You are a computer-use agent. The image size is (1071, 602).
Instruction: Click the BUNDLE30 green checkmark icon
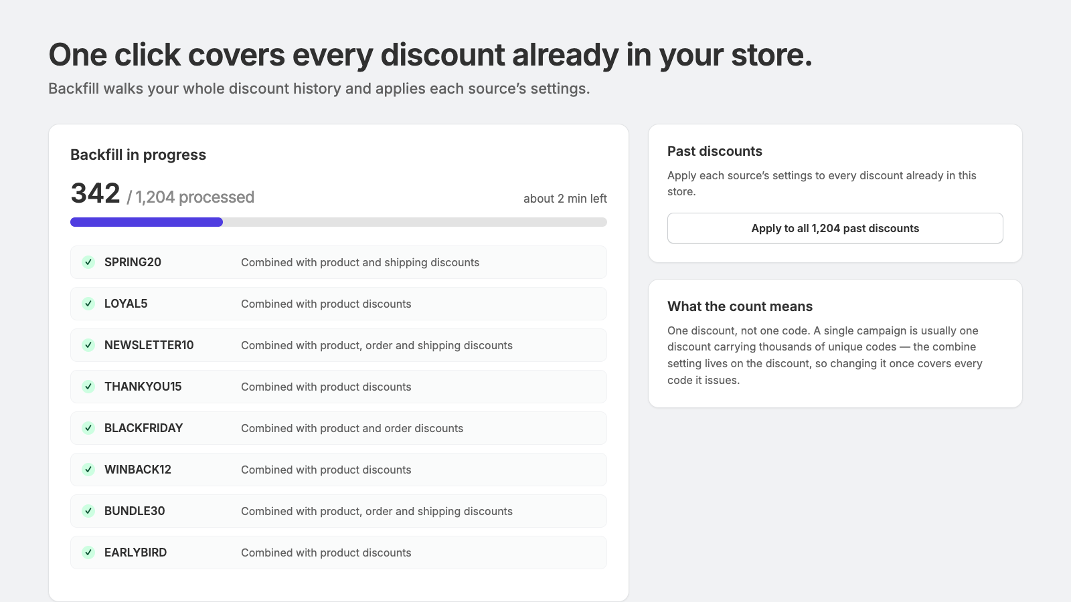pyautogui.click(x=88, y=511)
